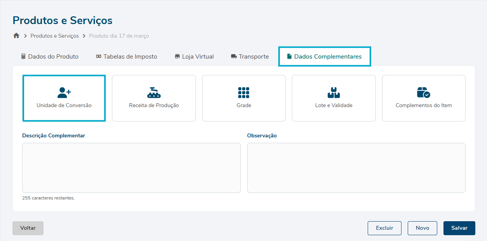The image size is (487, 241).
Task: Click the Receita de Produção conveyor icon
Action: tap(154, 92)
